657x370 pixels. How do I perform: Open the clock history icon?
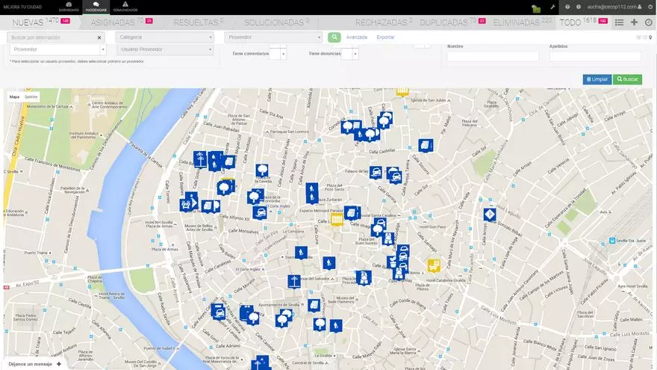[648, 22]
